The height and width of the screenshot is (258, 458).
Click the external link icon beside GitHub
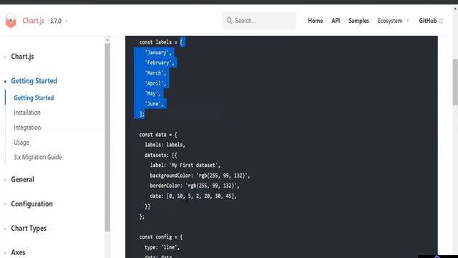click(x=441, y=21)
